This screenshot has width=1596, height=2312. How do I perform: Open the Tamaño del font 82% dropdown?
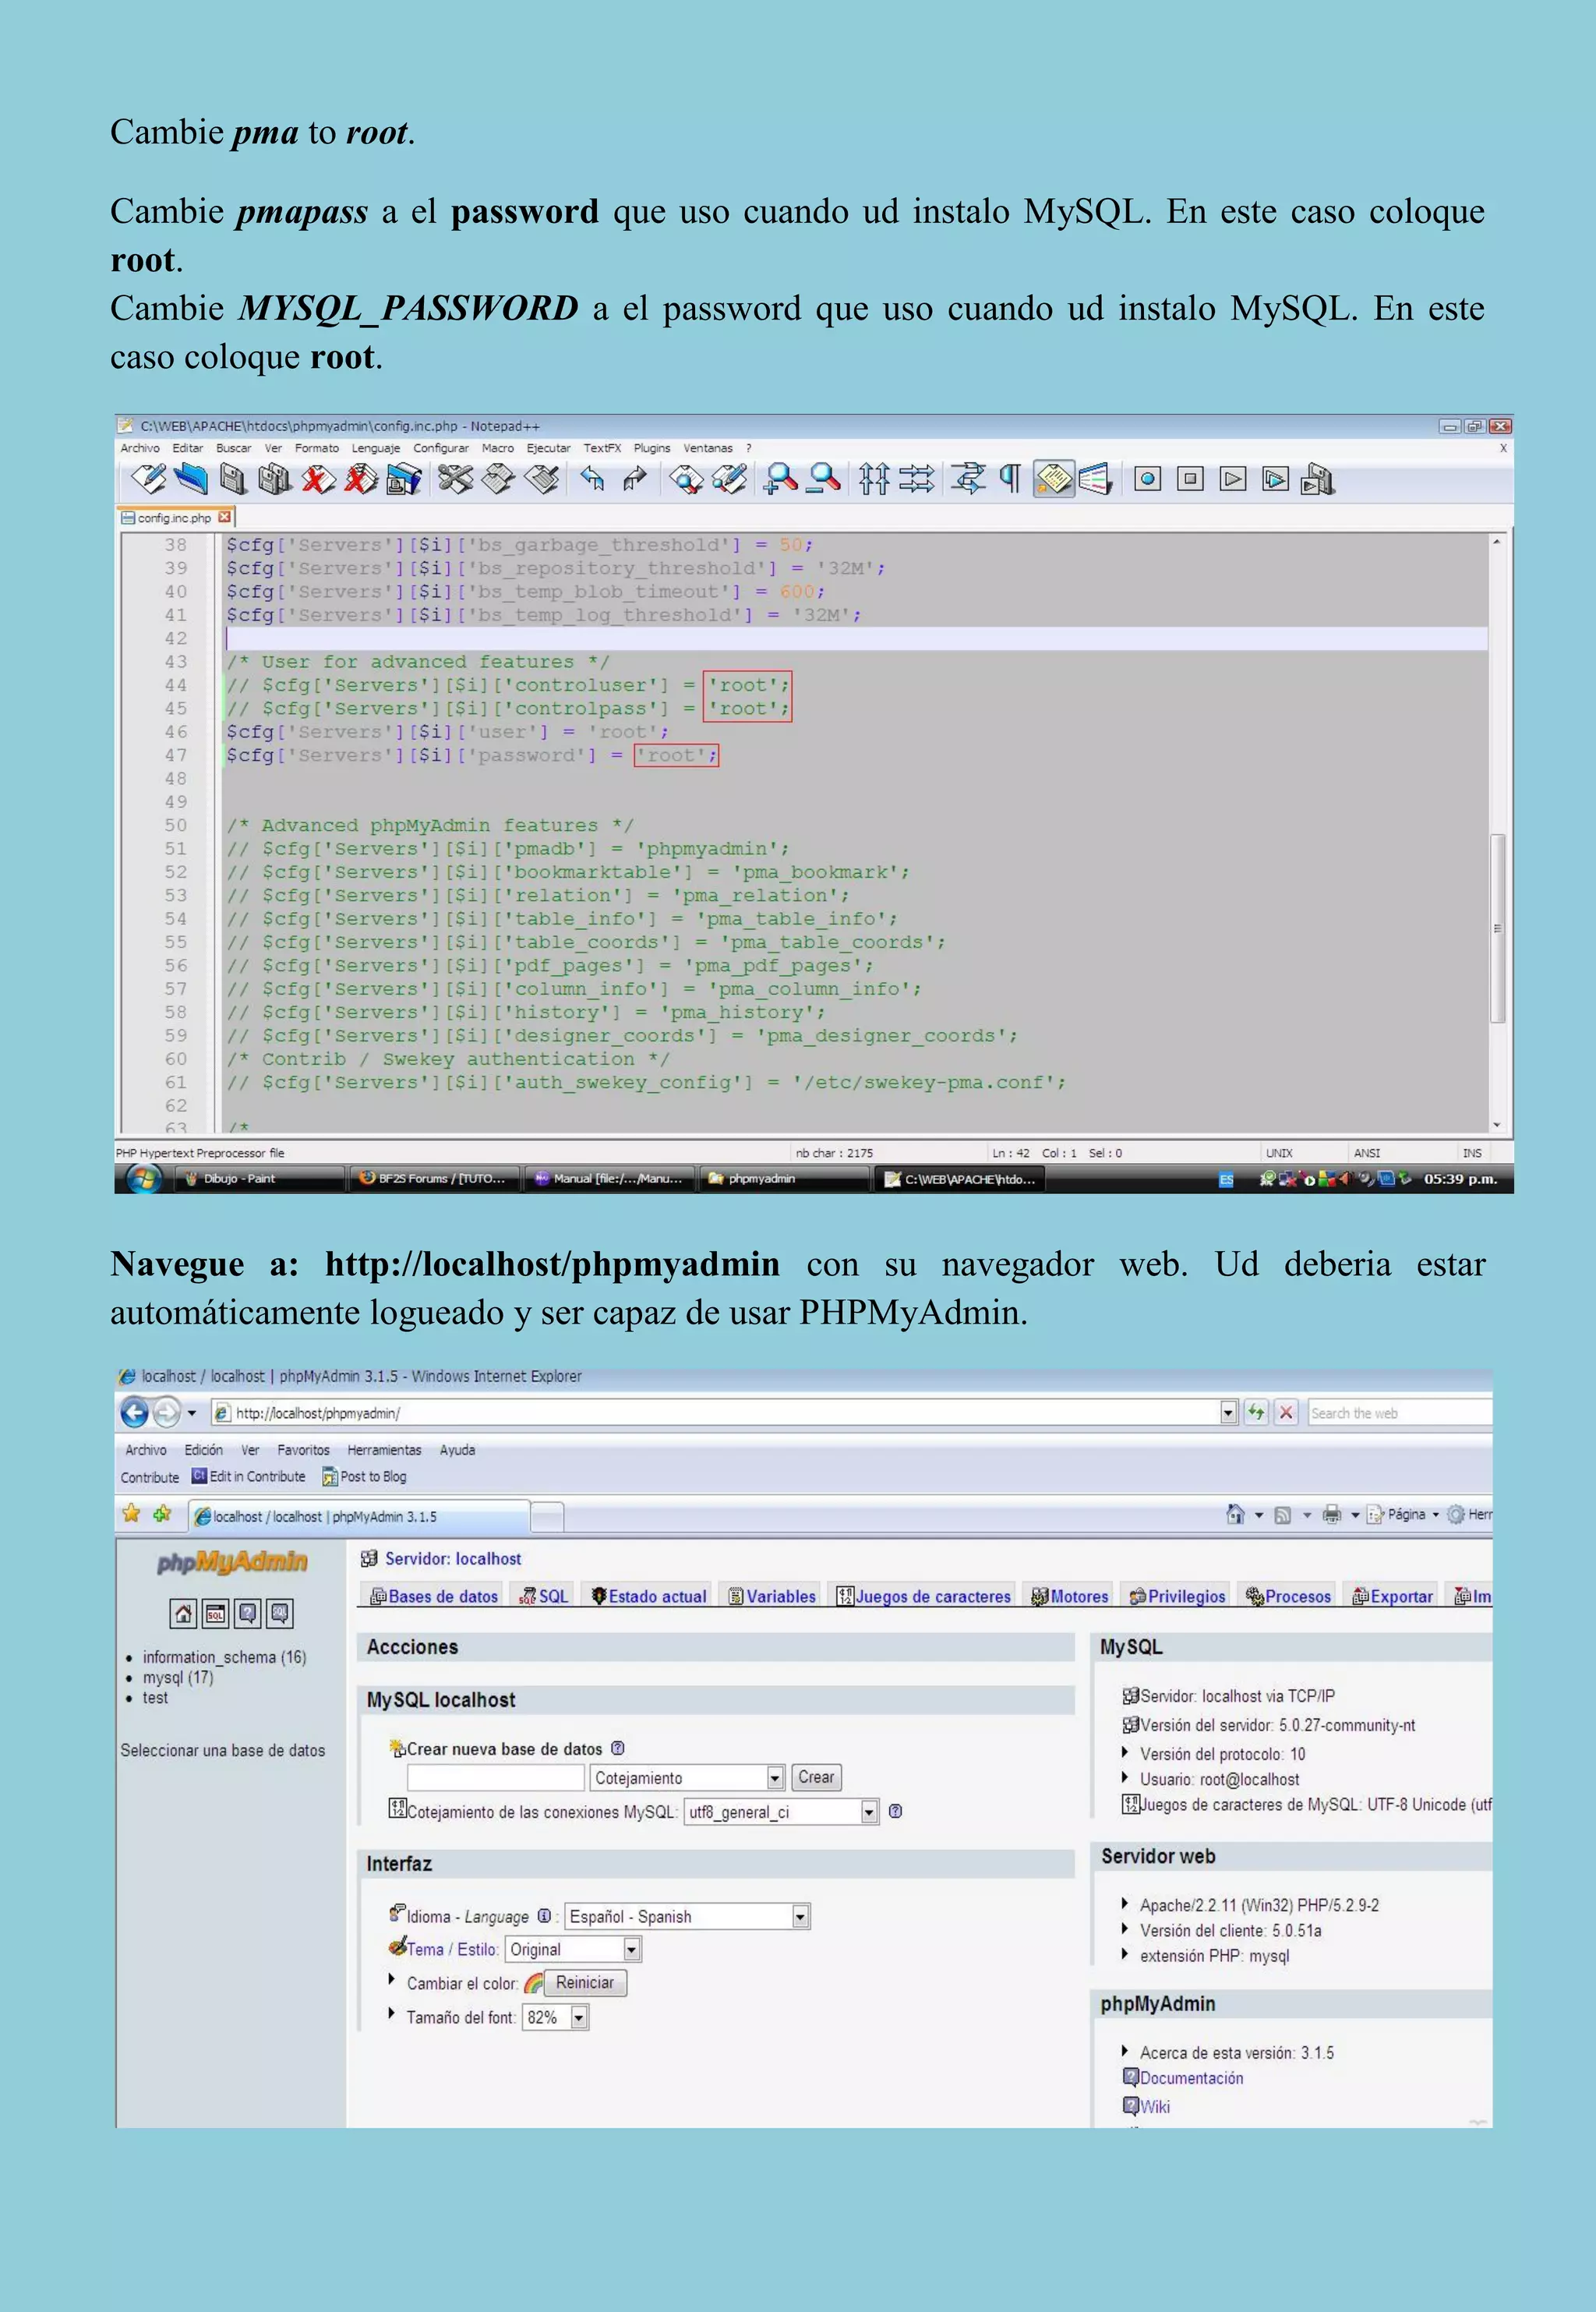tap(556, 2017)
